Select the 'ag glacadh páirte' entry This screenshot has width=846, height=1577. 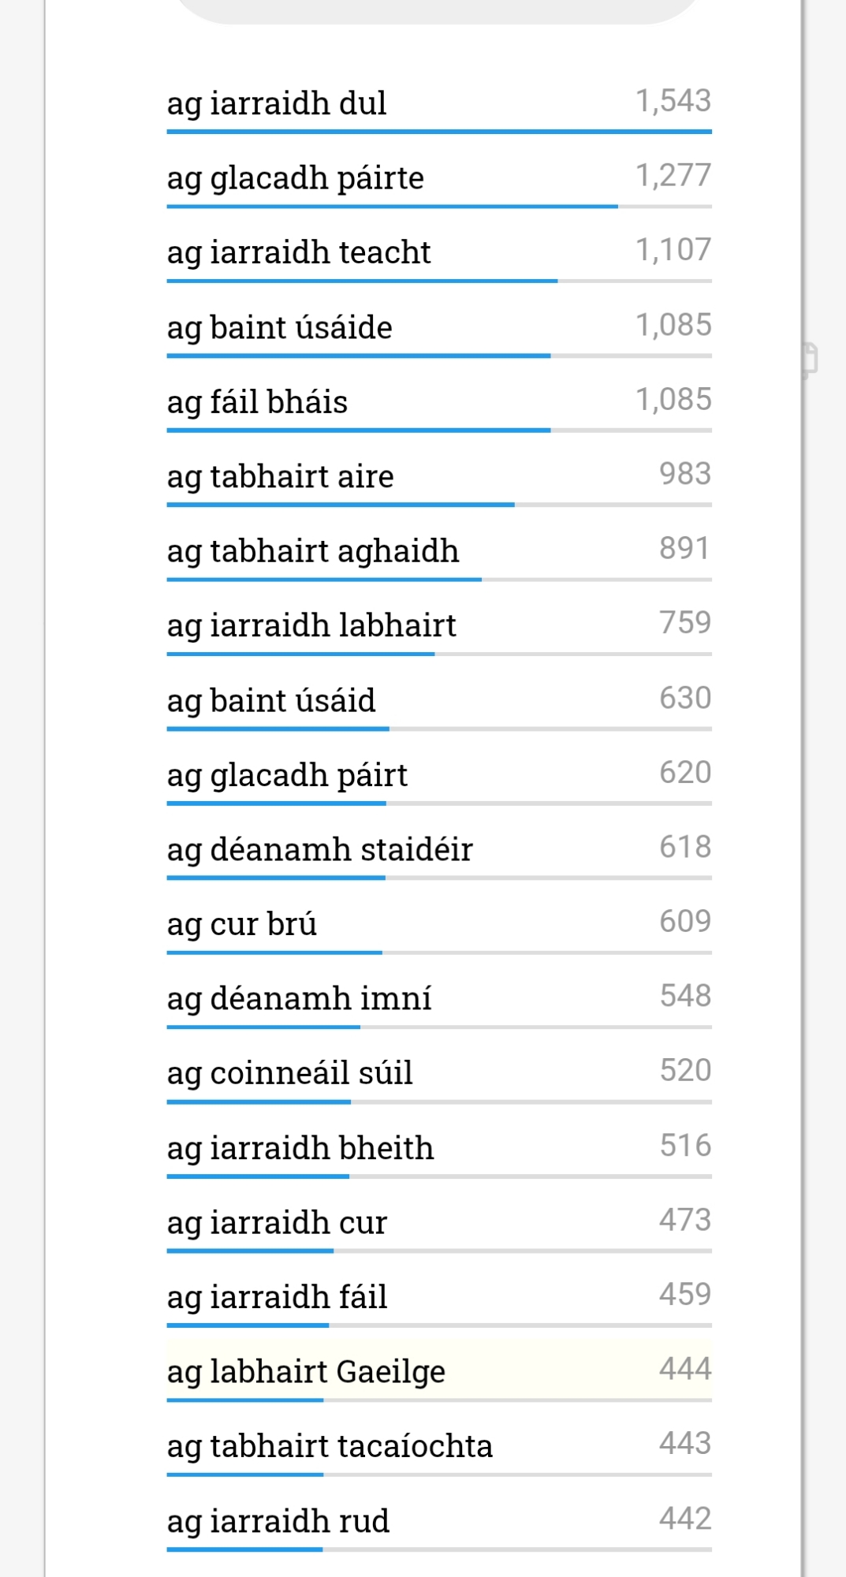pos(295,178)
